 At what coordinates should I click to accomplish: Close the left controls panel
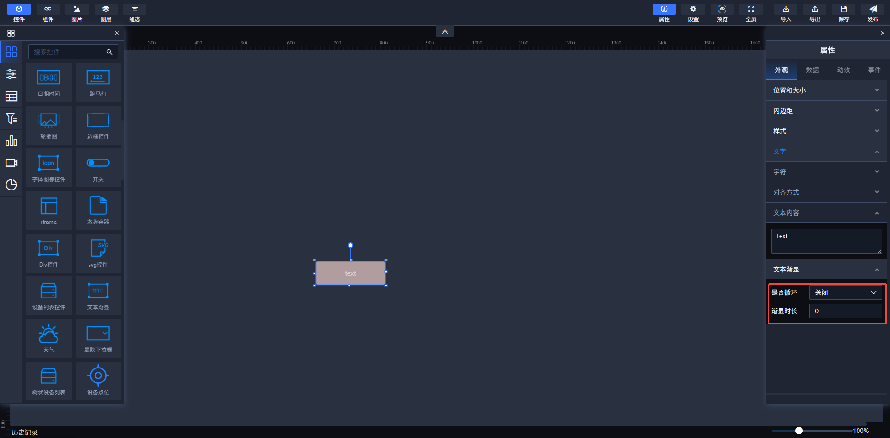[117, 33]
